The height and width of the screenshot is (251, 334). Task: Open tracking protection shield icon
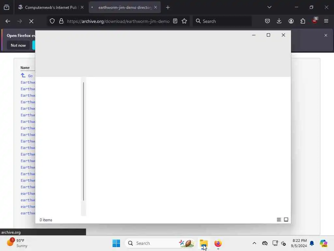(52, 21)
